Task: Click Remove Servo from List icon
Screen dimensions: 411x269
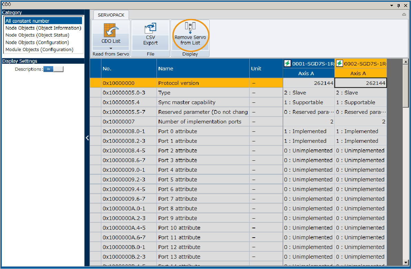Action: pyautogui.click(x=190, y=27)
